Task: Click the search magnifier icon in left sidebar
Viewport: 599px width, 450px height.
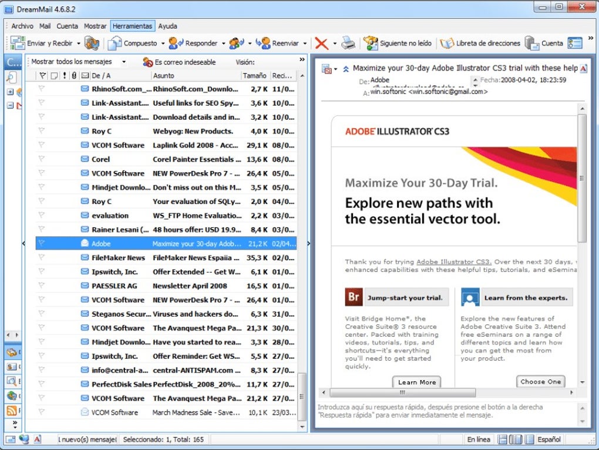Action: click(11, 78)
